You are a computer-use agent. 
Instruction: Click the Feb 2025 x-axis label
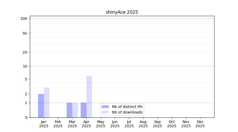[x=58, y=124]
